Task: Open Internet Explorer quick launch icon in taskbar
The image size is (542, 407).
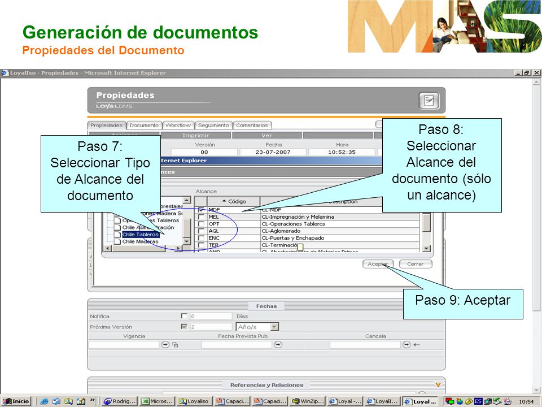Action: 44,401
